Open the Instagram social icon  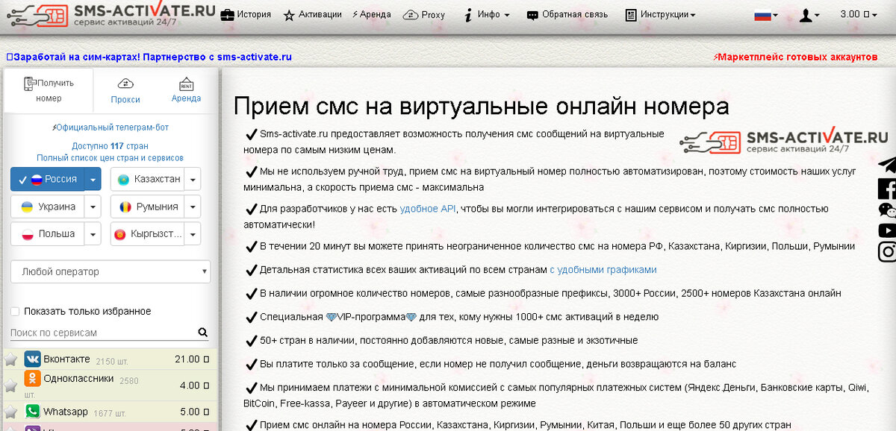coord(887,252)
